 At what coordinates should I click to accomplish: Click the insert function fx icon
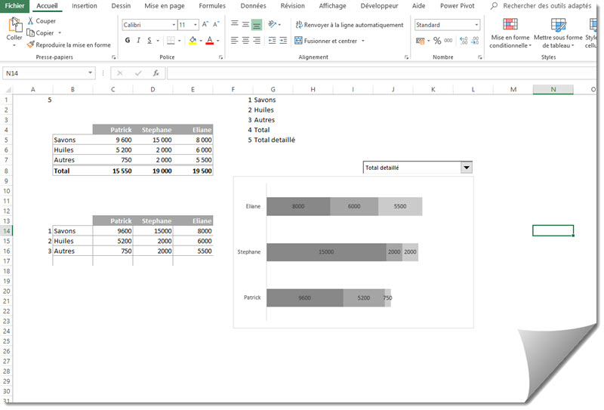(x=156, y=73)
